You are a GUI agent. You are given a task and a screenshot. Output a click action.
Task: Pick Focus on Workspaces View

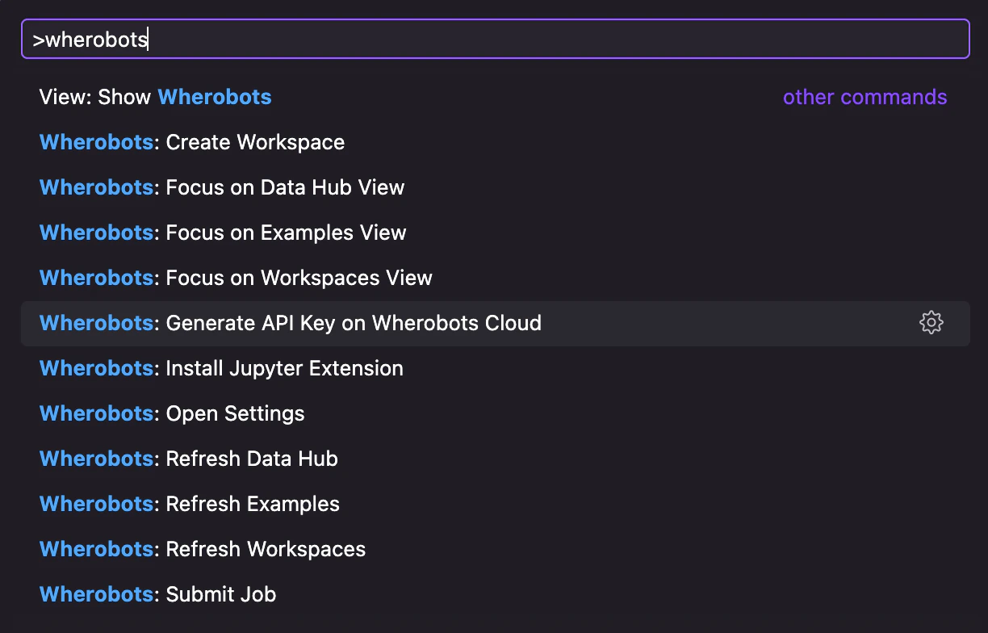click(x=299, y=279)
